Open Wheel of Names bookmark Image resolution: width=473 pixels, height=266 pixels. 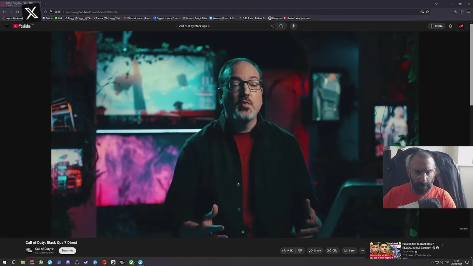coord(137,18)
